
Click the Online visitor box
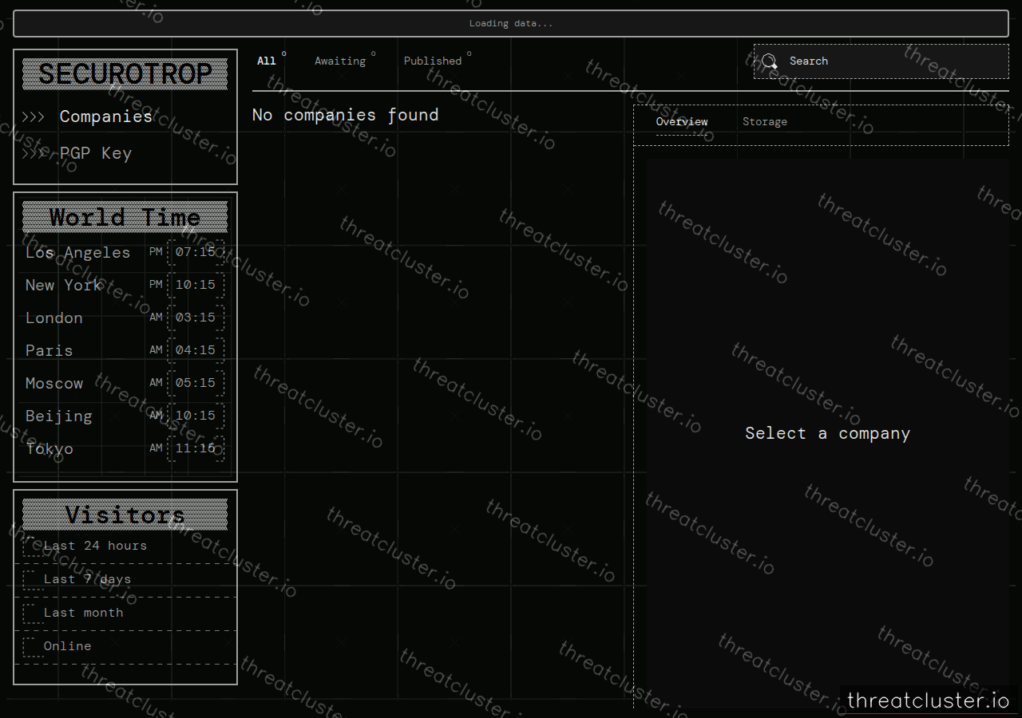point(33,647)
